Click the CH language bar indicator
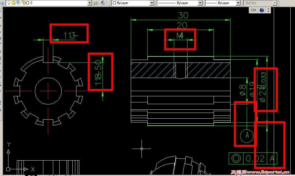This screenshot has height=176, width=295. [x=253, y=10]
